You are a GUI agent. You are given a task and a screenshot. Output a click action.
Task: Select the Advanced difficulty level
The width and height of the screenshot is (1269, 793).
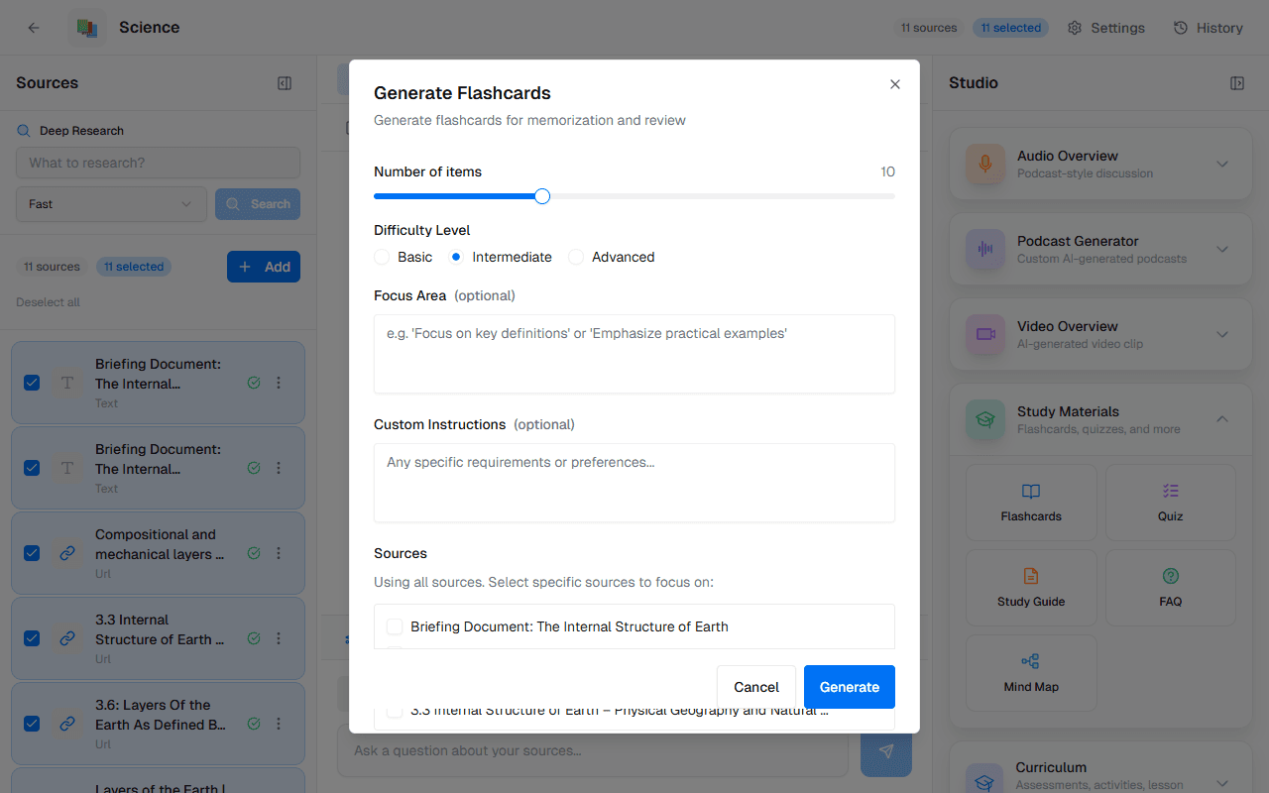(576, 257)
